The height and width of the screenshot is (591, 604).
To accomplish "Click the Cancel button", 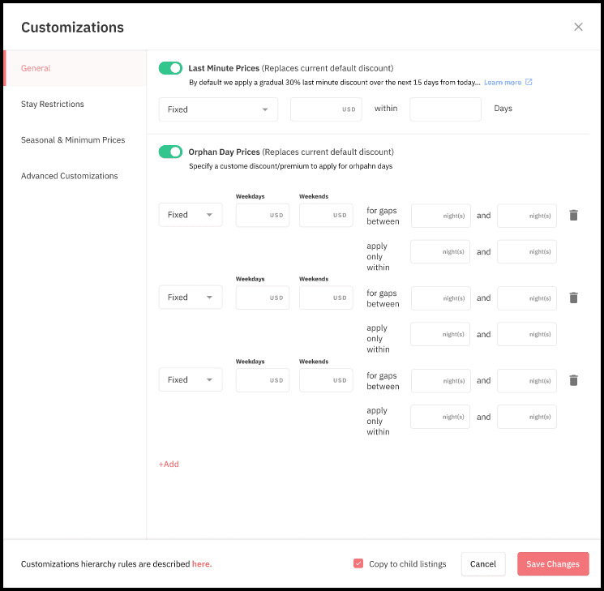I will tap(483, 563).
